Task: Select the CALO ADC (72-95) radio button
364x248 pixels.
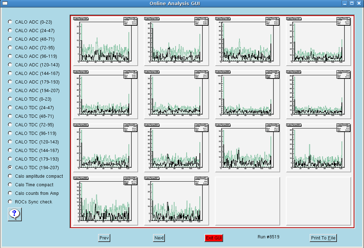Action: click(10, 47)
